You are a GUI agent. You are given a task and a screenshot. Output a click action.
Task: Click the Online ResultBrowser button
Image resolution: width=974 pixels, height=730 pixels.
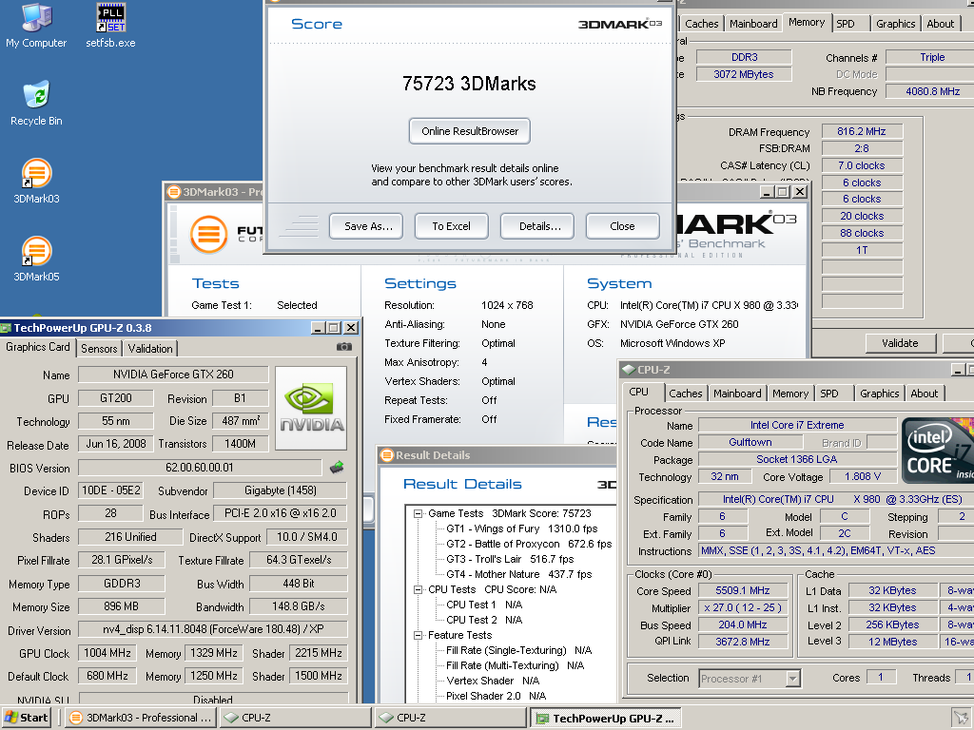coord(470,131)
